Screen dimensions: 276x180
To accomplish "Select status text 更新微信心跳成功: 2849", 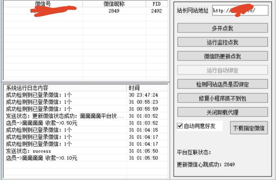I will (x=206, y=165).
